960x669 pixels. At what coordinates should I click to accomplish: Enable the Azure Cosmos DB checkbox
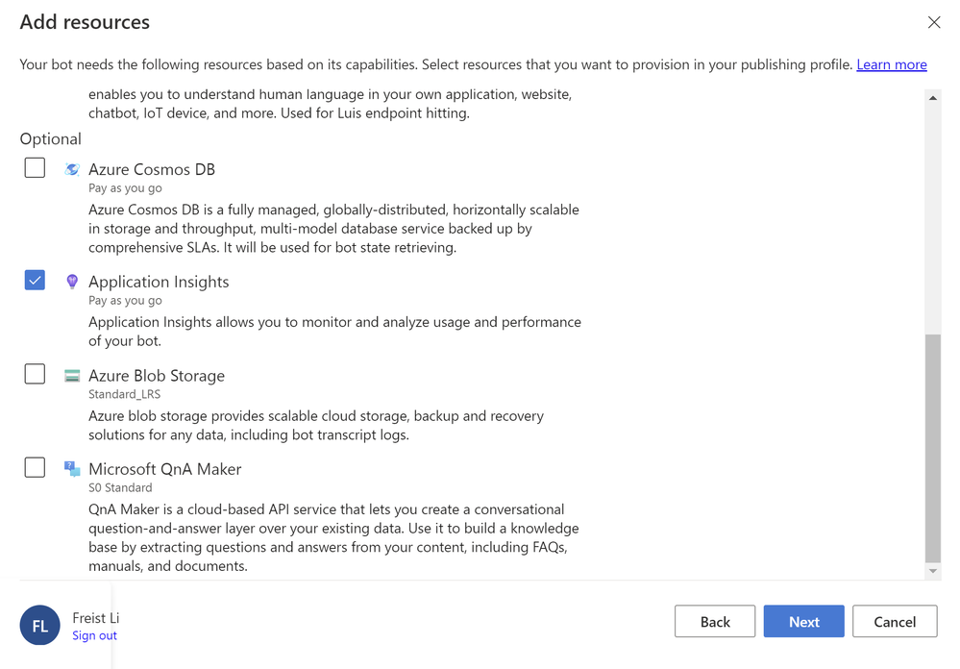35,168
